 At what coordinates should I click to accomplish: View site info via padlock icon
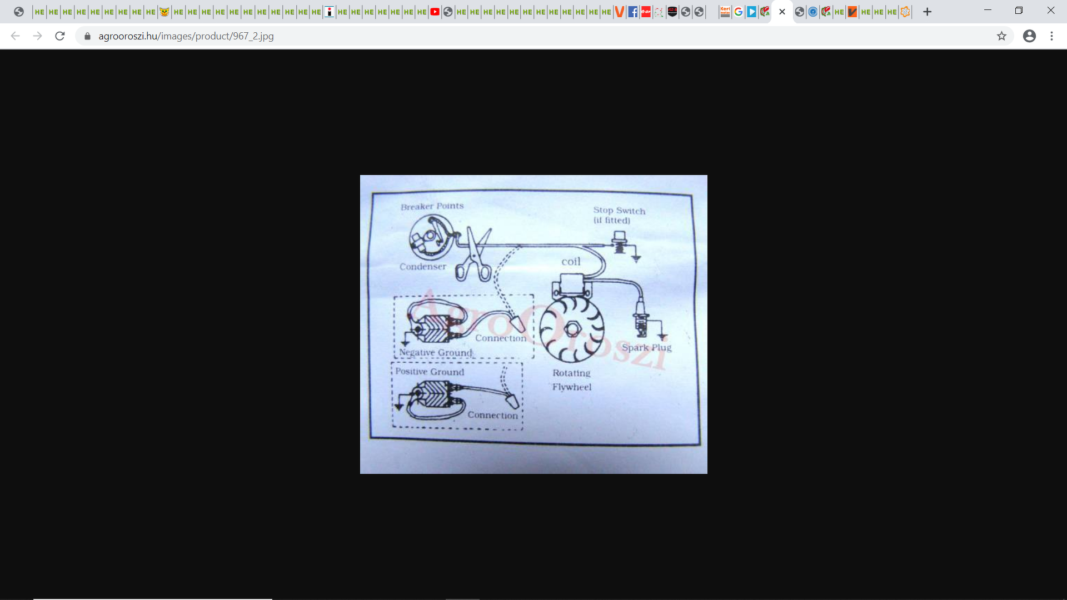(87, 36)
